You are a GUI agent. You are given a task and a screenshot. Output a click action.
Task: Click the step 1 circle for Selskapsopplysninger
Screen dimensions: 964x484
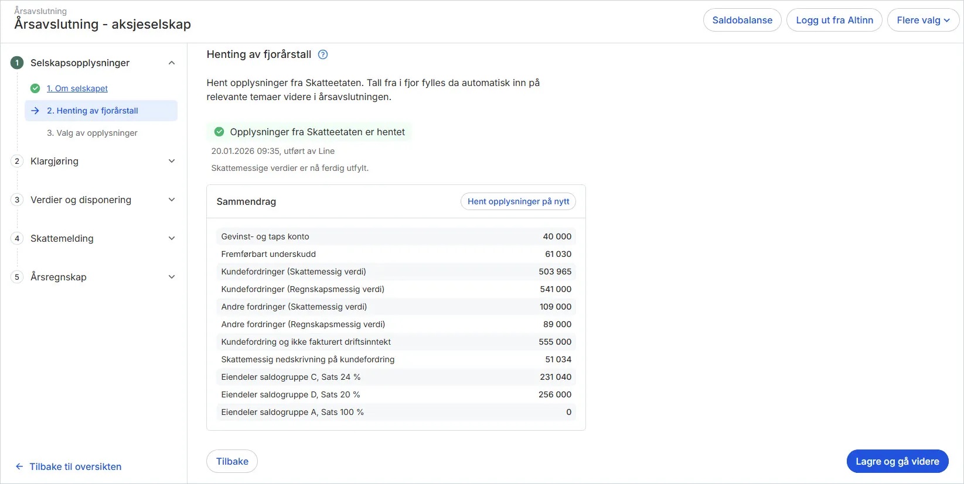coord(17,63)
